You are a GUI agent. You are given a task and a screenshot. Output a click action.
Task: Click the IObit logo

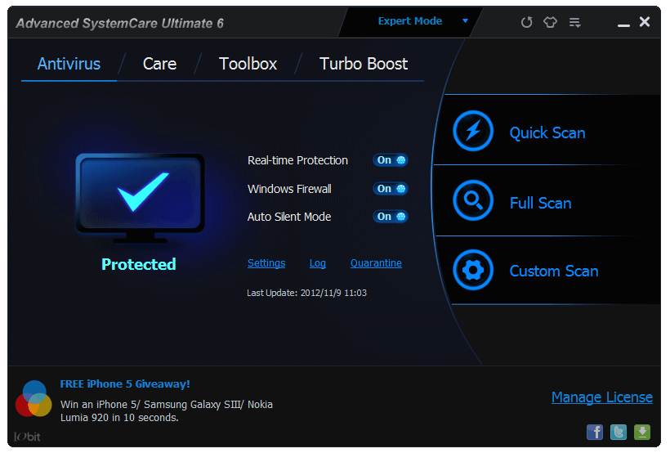[27, 437]
